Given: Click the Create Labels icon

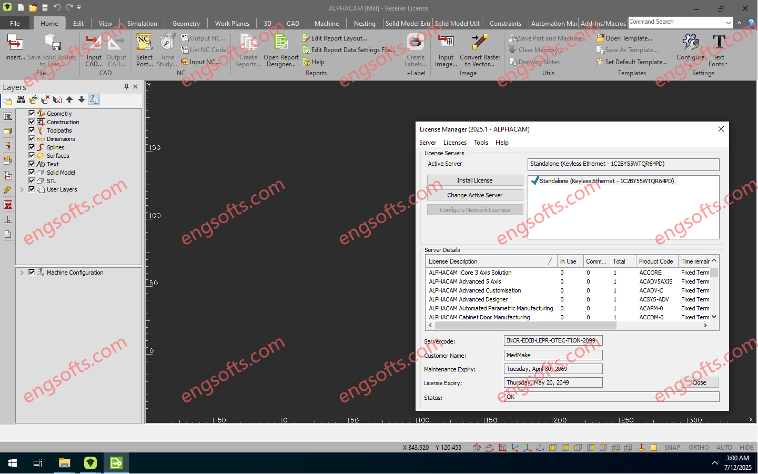Looking at the screenshot, I should pyautogui.click(x=416, y=51).
